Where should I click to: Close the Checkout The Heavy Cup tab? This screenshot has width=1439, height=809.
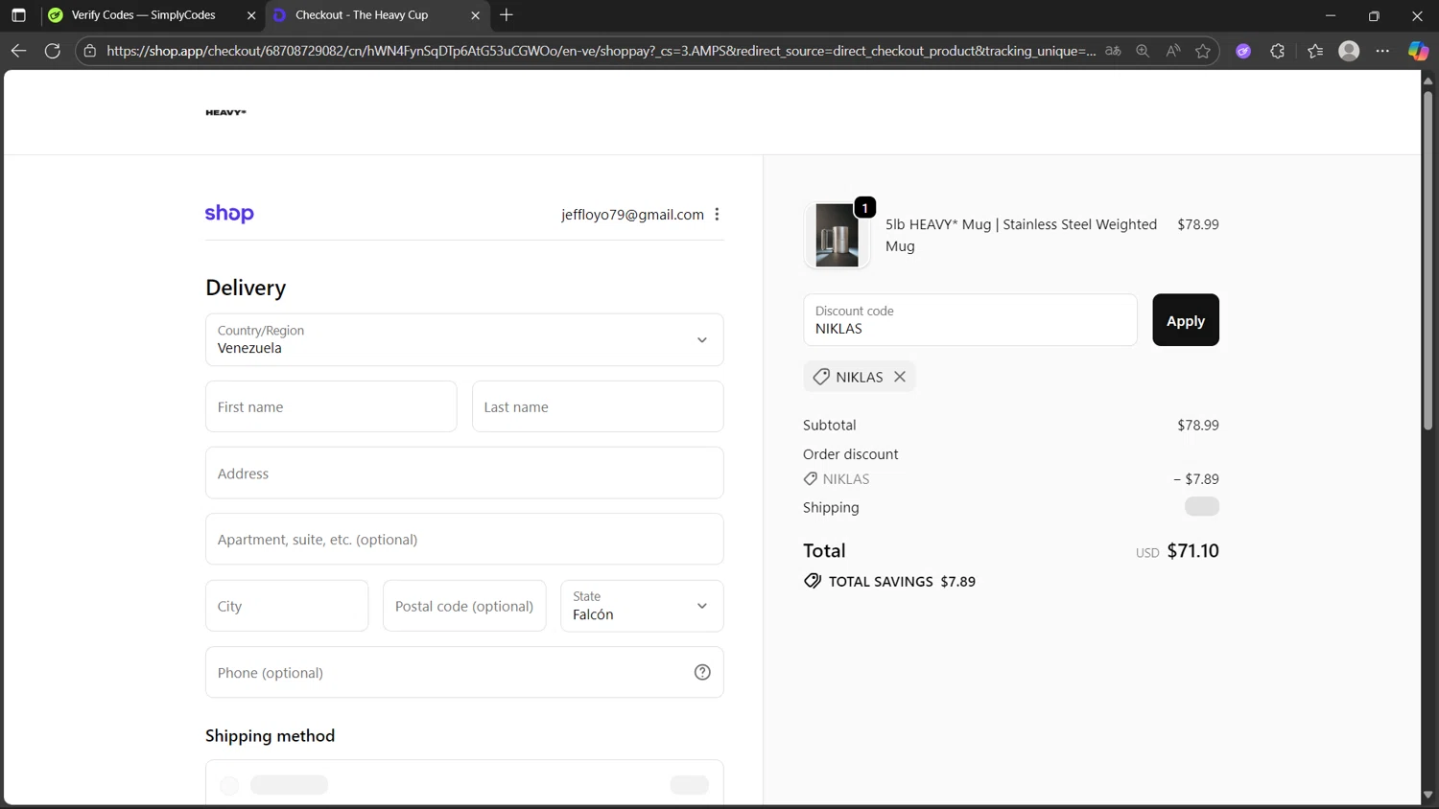[475, 15]
